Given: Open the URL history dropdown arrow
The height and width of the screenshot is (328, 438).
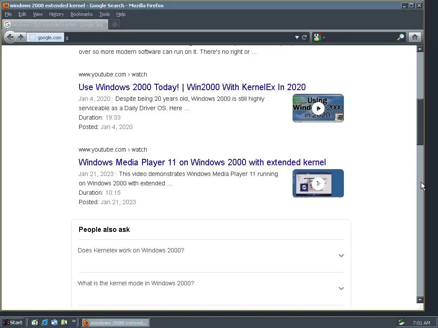Looking at the screenshot, I should pyautogui.click(x=297, y=38).
